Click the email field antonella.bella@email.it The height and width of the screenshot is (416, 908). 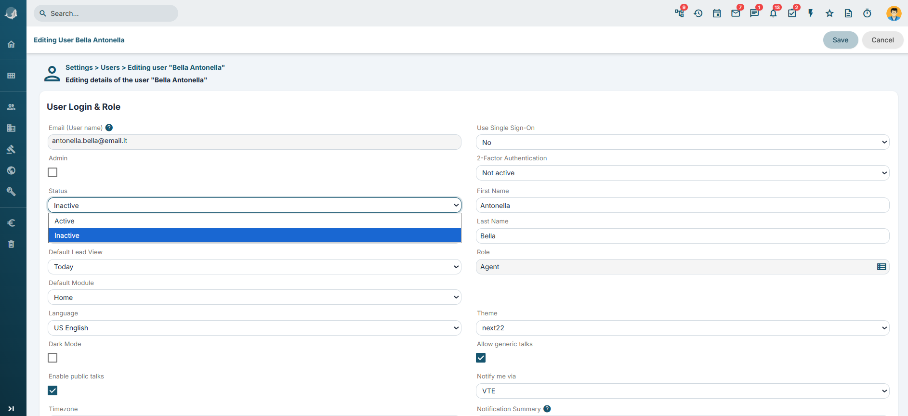(254, 142)
